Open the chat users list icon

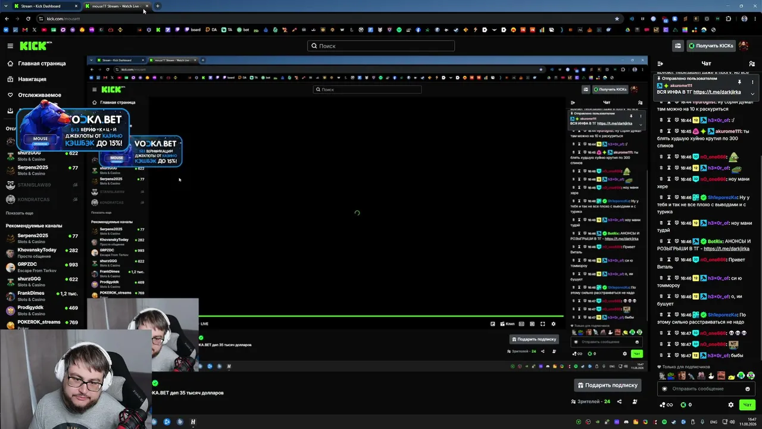(752, 64)
